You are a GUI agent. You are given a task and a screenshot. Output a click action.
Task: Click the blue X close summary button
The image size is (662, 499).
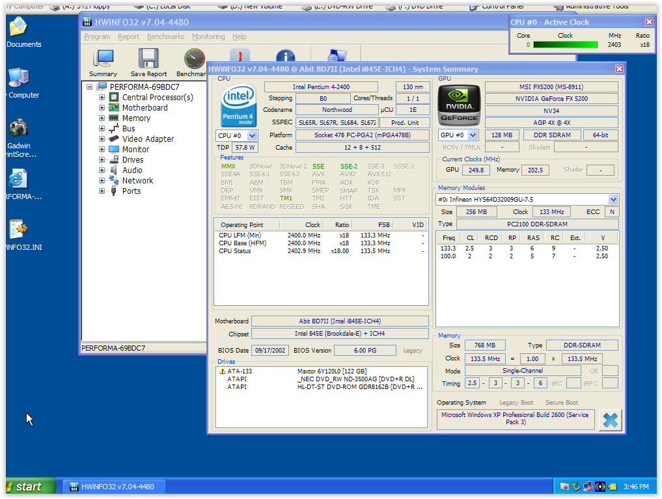(x=610, y=420)
